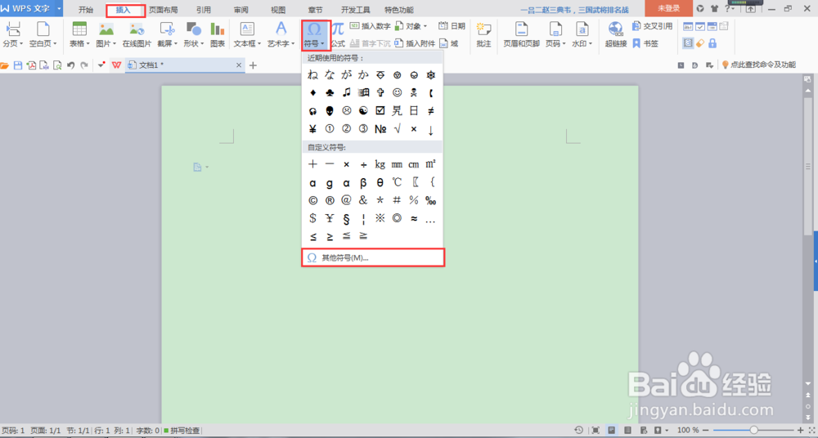
Task: Insert the not-equal symbol ≠
Action: click(430, 110)
